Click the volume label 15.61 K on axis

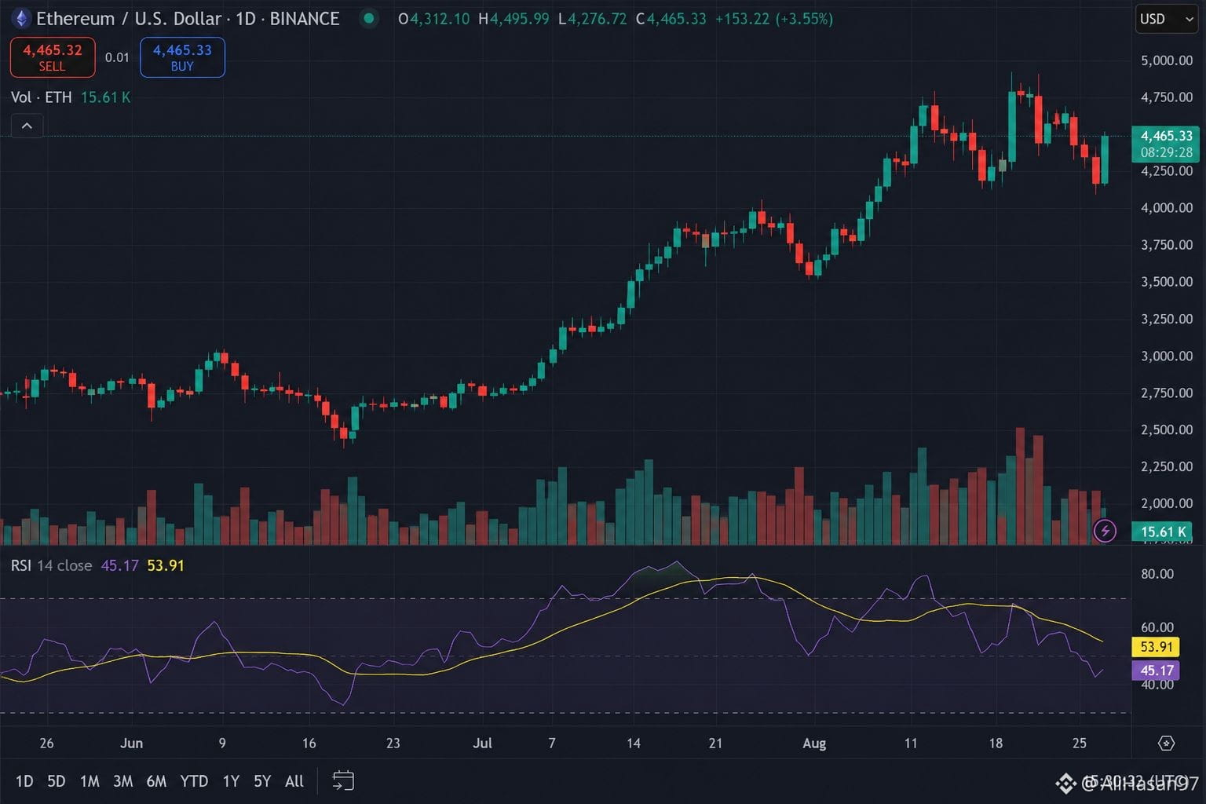pyautogui.click(x=1163, y=532)
